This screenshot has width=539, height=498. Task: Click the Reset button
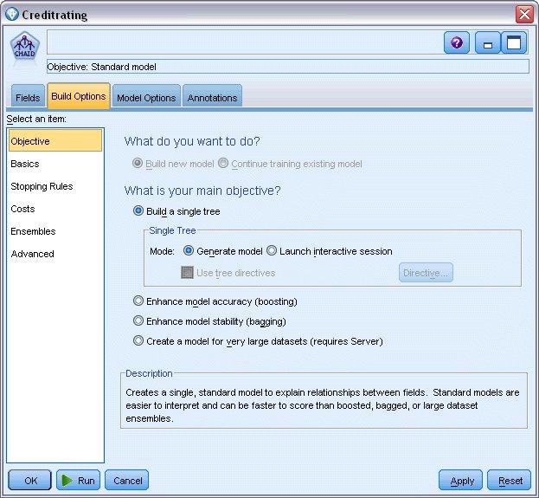coord(509,480)
